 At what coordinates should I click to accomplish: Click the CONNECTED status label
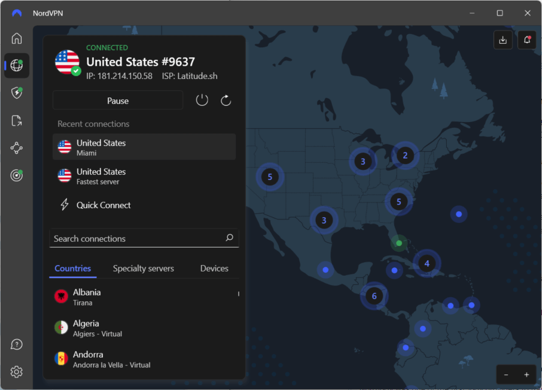107,48
